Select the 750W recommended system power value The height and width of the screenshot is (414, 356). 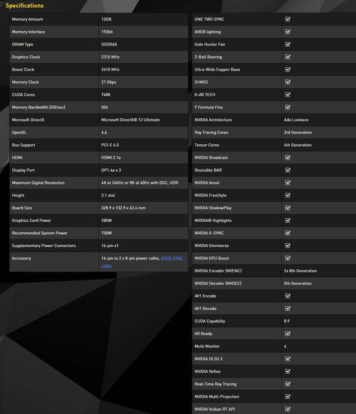click(106, 233)
